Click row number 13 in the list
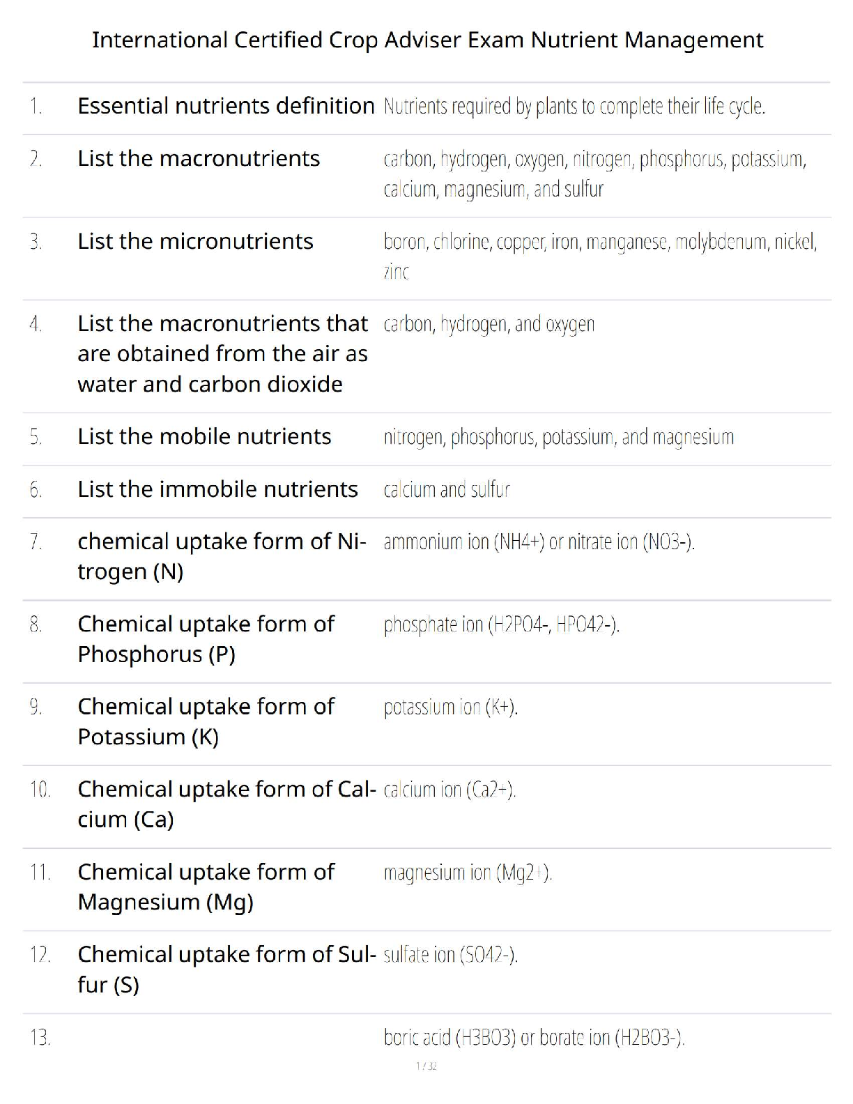853x1104 pixels. point(40,1038)
